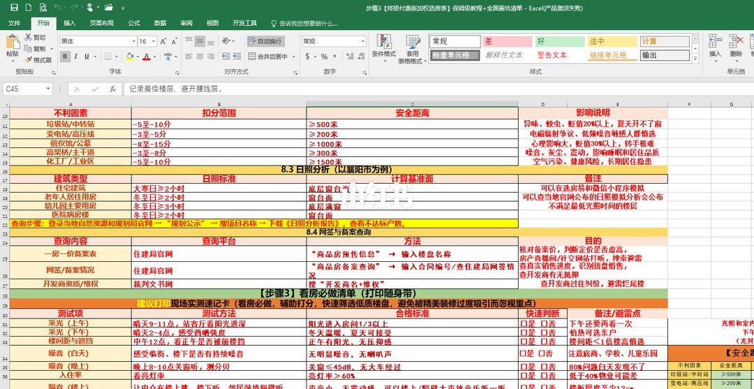The image size is (754, 389).
Task: Customize the quick access toolbar dropdown
Action: point(123,8)
